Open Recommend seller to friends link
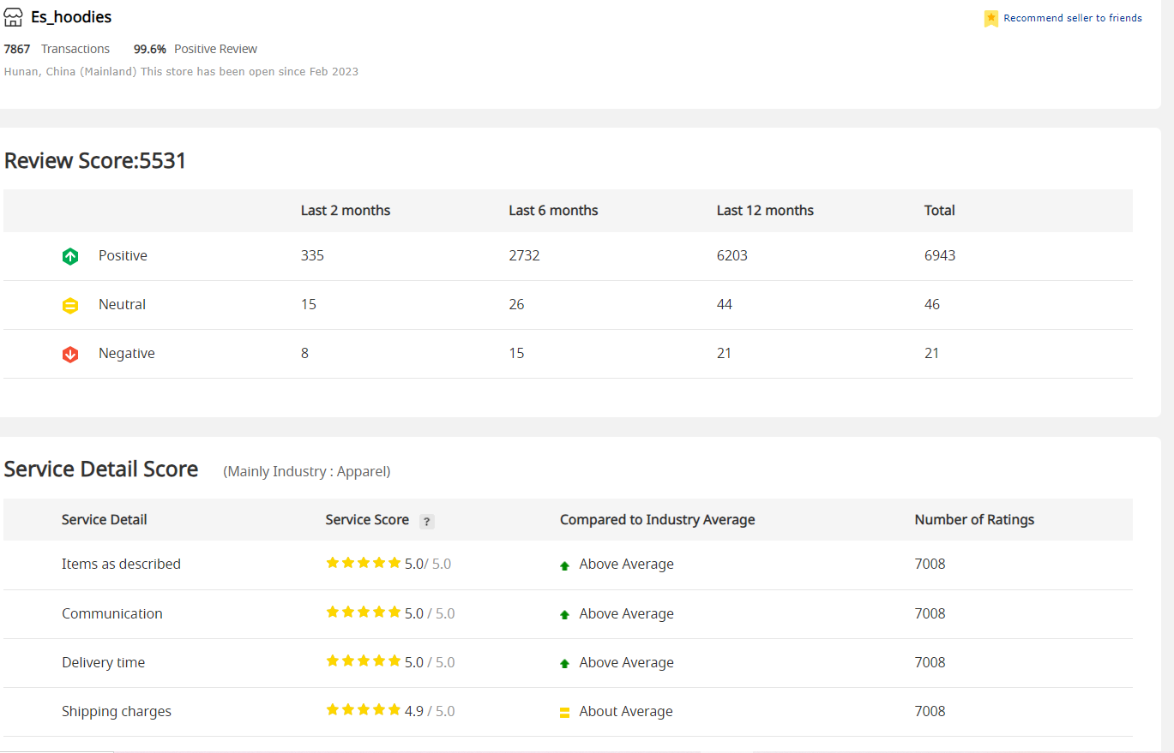Viewport: 1174px width, 753px height. tap(1073, 18)
